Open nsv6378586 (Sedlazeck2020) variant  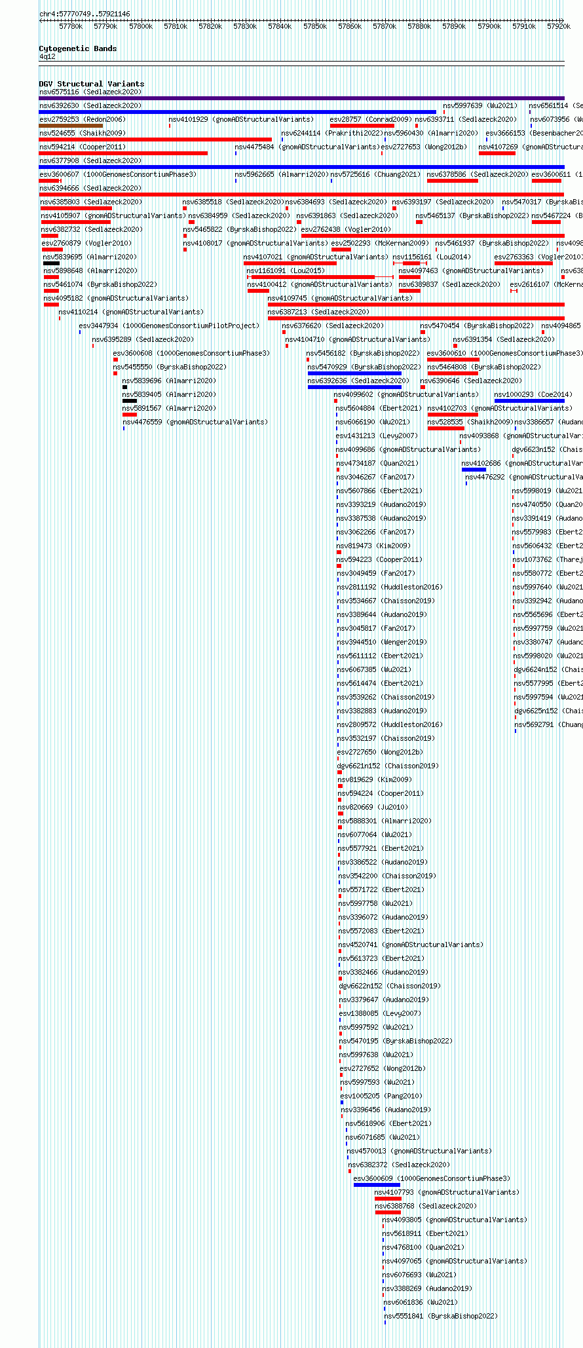tap(478, 175)
